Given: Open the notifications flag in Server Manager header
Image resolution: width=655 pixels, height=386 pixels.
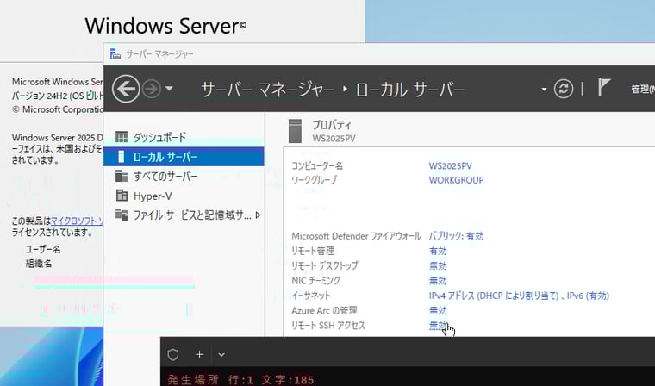Looking at the screenshot, I should coord(603,88).
